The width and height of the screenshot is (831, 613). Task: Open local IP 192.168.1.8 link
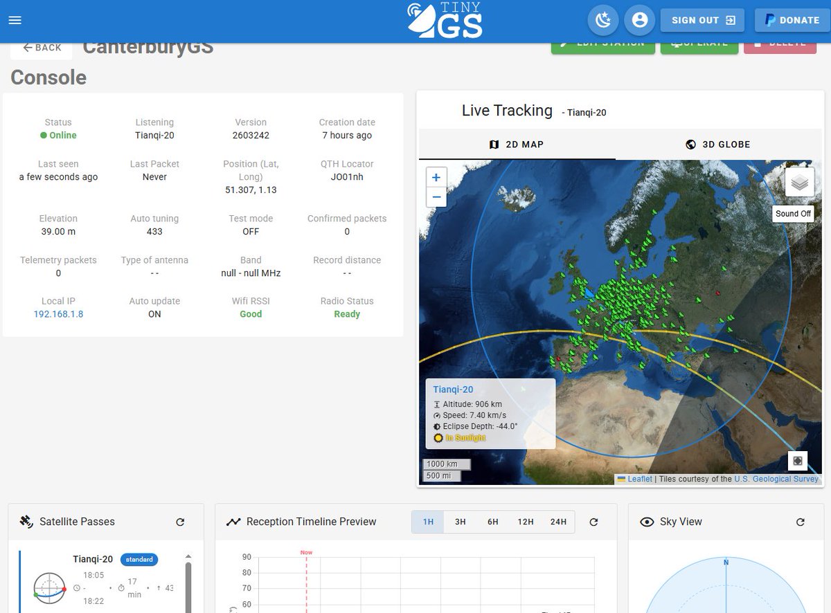click(x=58, y=314)
